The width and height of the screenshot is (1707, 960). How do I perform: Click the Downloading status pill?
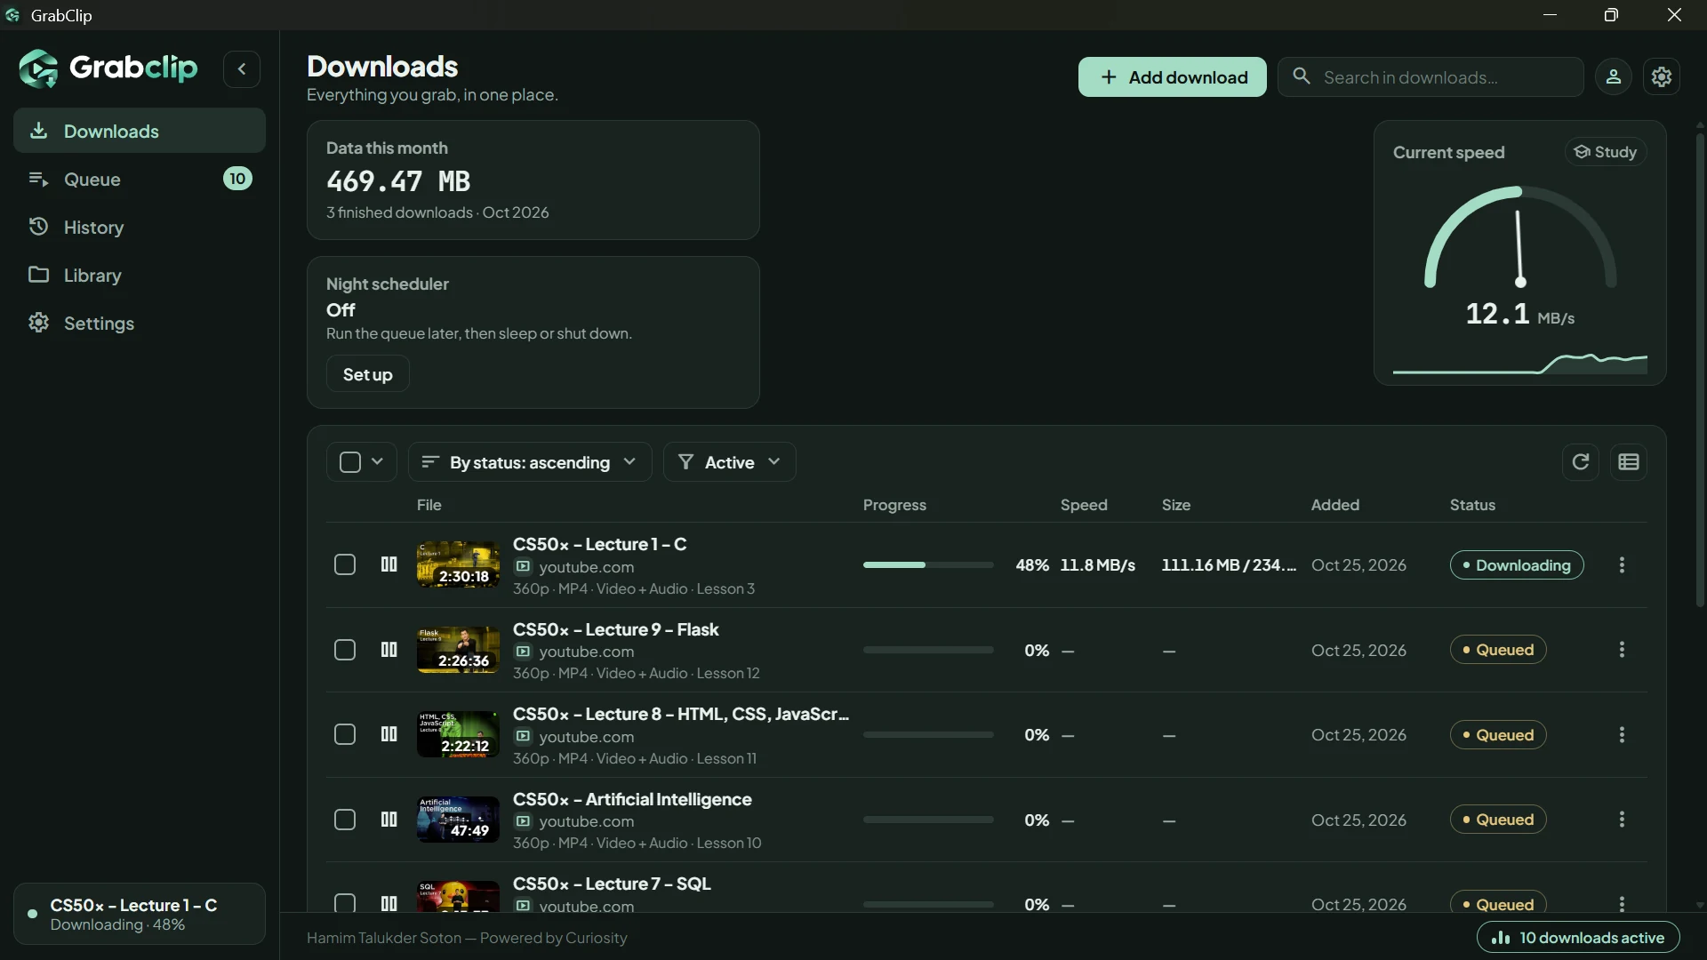point(1516,565)
